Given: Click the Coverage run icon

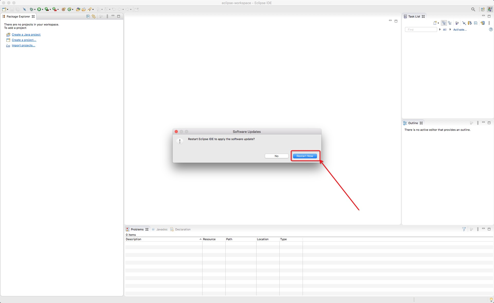Looking at the screenshot, I should [x=47, y=9].
